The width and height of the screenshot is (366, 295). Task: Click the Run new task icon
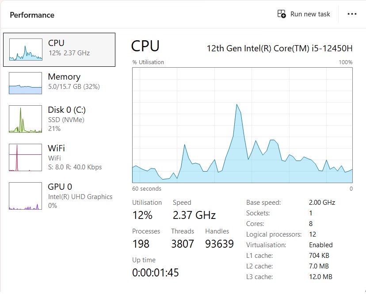(282, 14)
